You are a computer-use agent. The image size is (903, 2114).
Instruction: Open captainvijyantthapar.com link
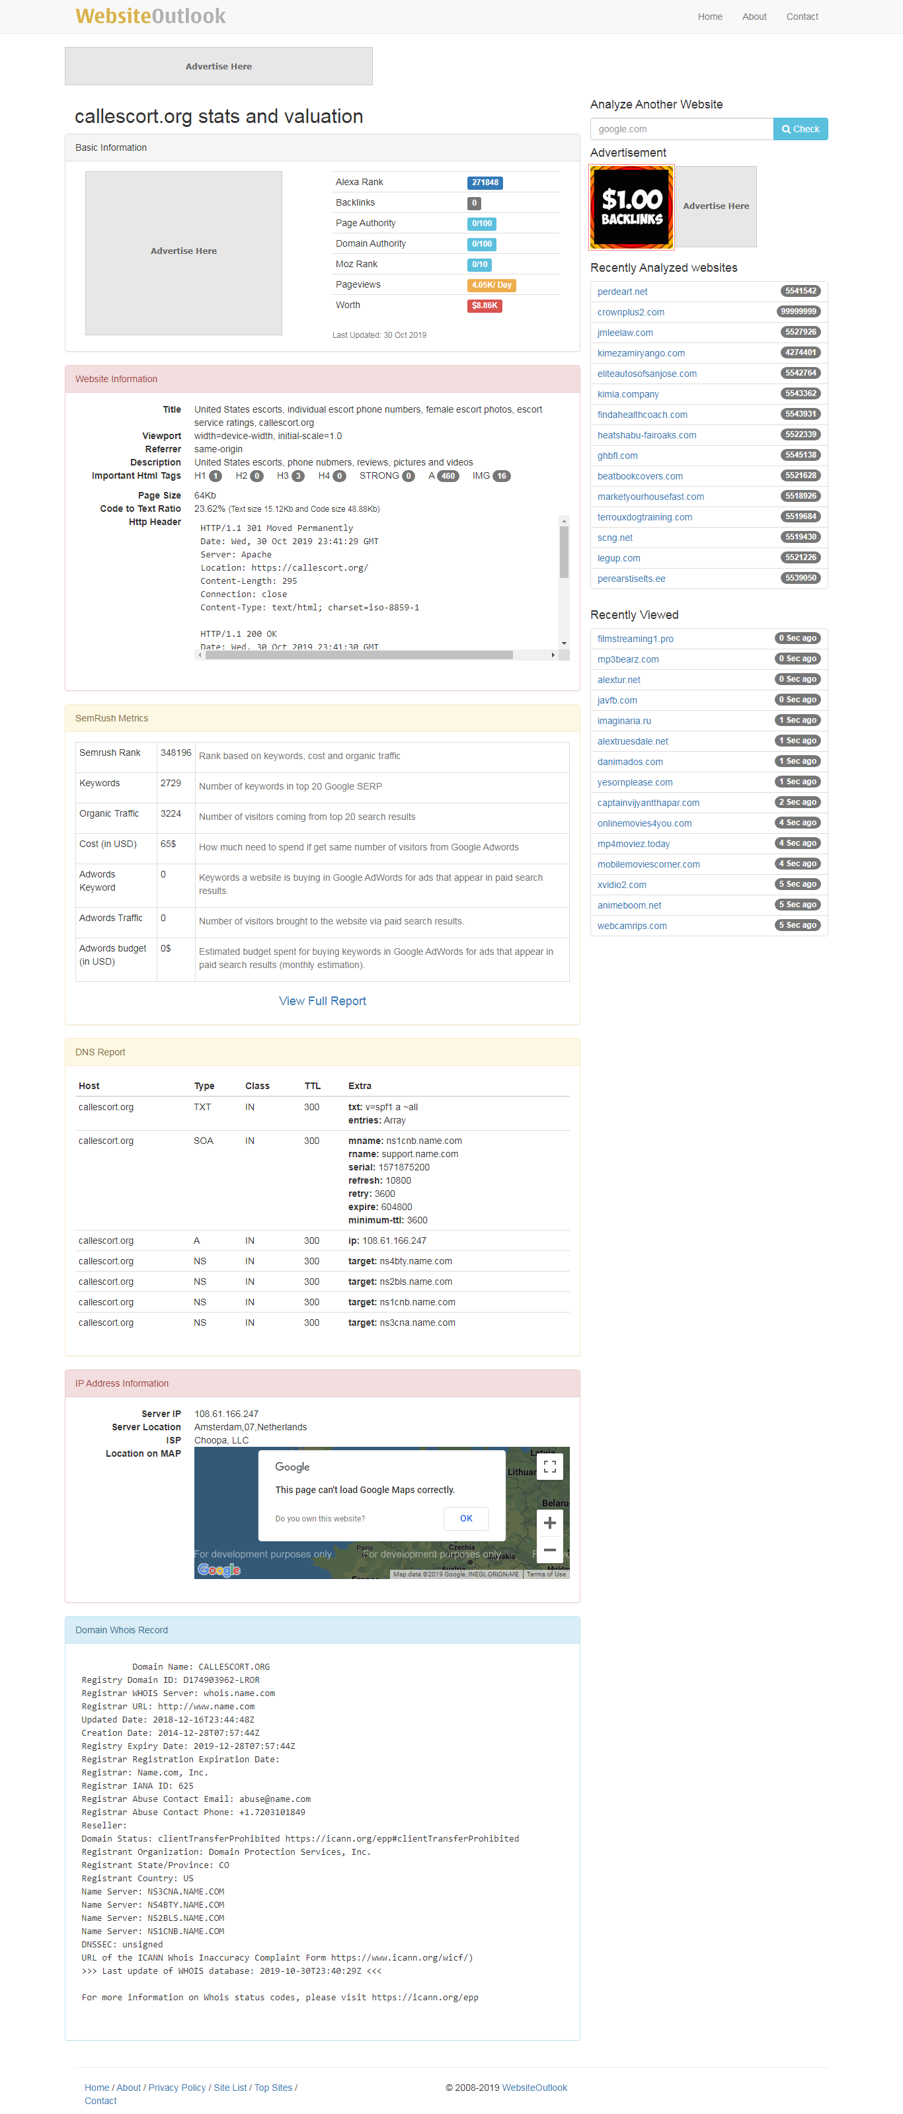[648, 803]
